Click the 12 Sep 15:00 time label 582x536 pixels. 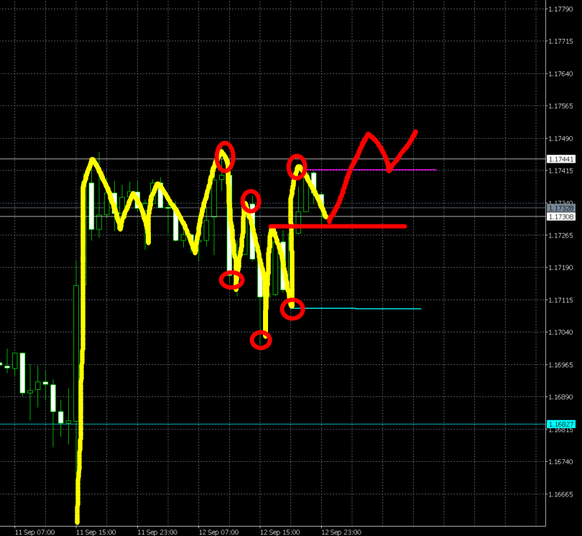pyautogui.click(x=280, y=532)
